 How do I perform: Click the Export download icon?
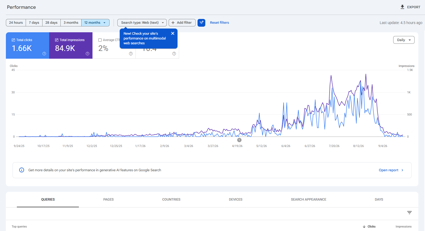click(x=402, y=7)
